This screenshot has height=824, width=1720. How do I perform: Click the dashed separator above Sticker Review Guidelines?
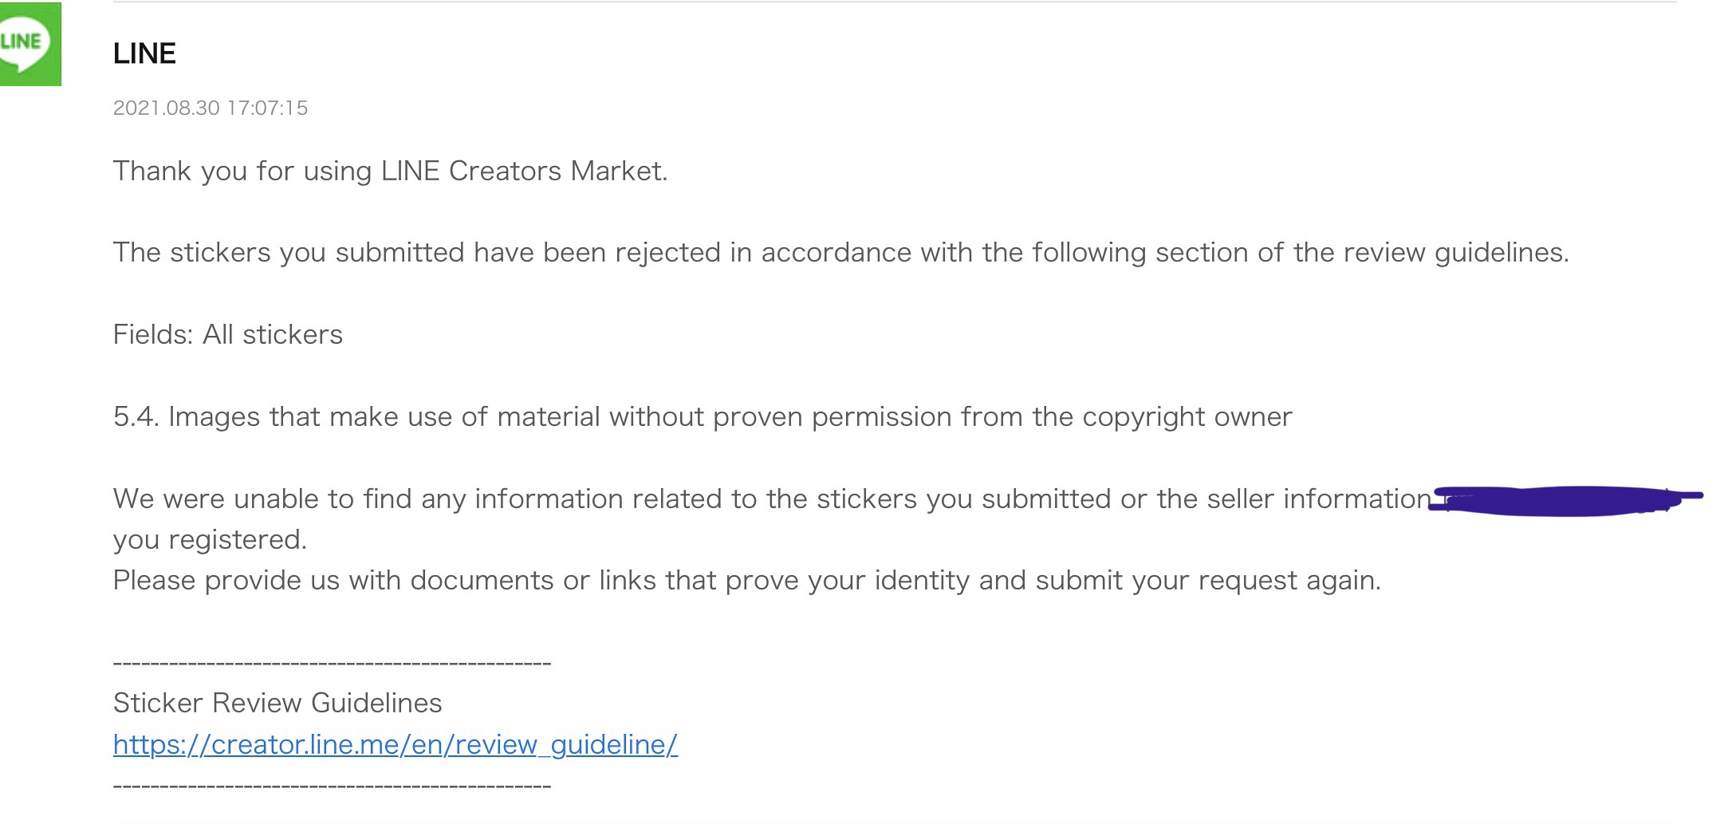pos(333,663)
